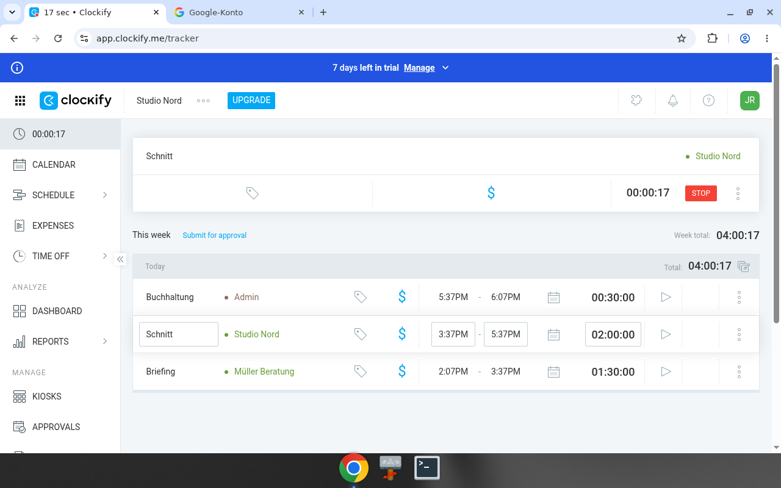781x488 pixels.
Task: Edit the Schnitt entry start time 3:37PM
Action: 453,334
